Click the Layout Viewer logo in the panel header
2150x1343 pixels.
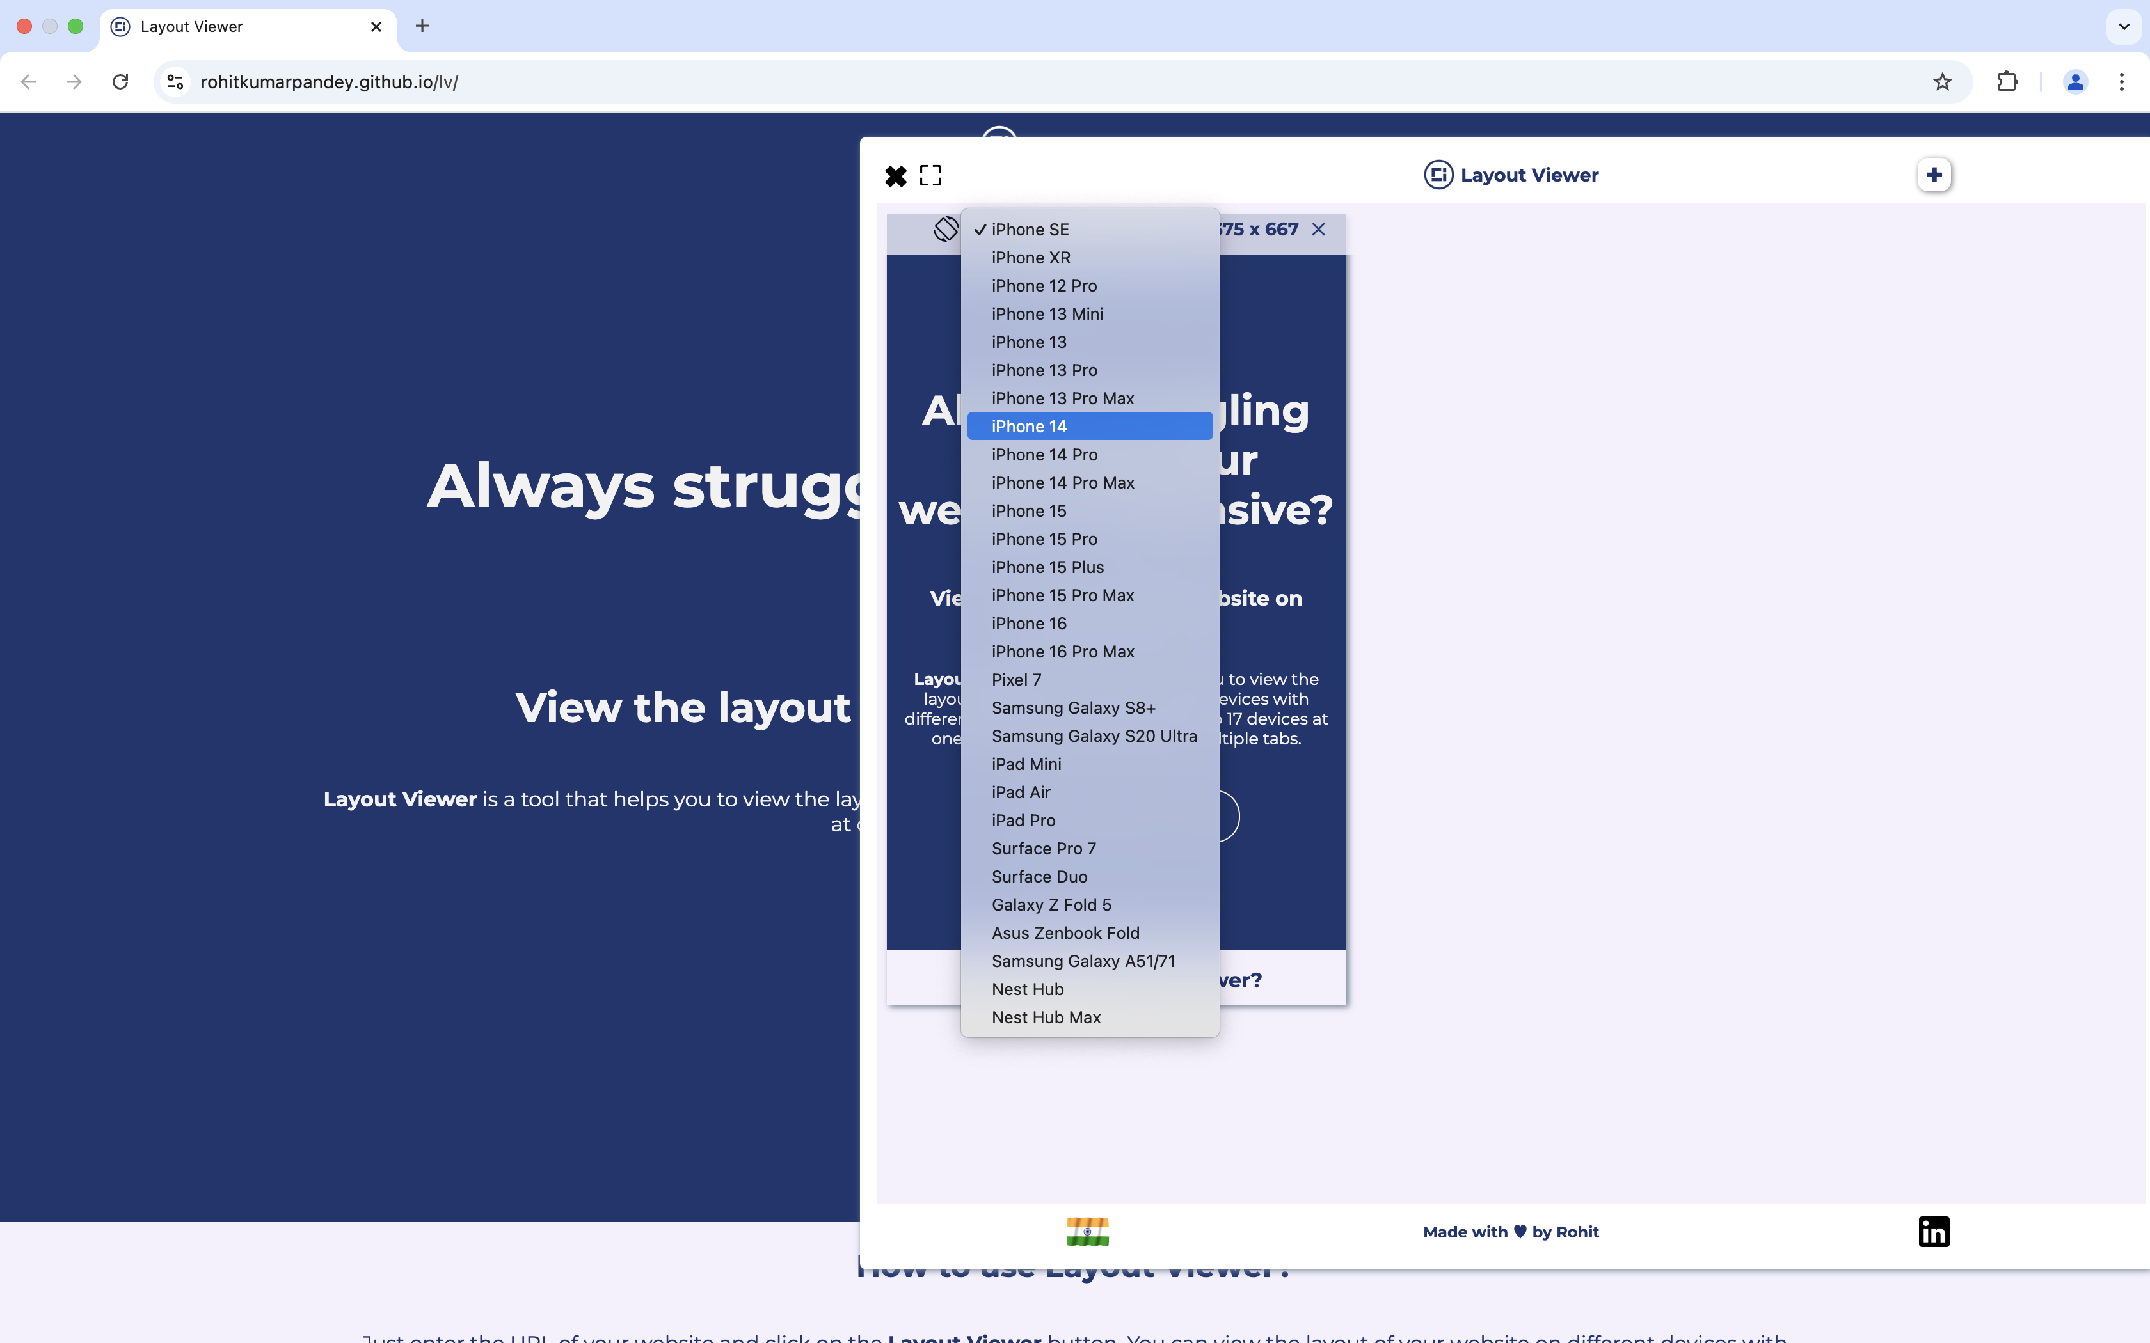tap(1510, 175)
